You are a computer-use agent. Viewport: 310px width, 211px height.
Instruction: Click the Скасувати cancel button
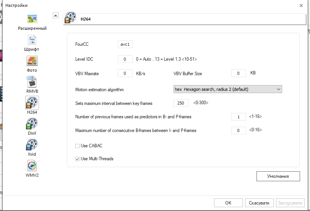(259, 203)
